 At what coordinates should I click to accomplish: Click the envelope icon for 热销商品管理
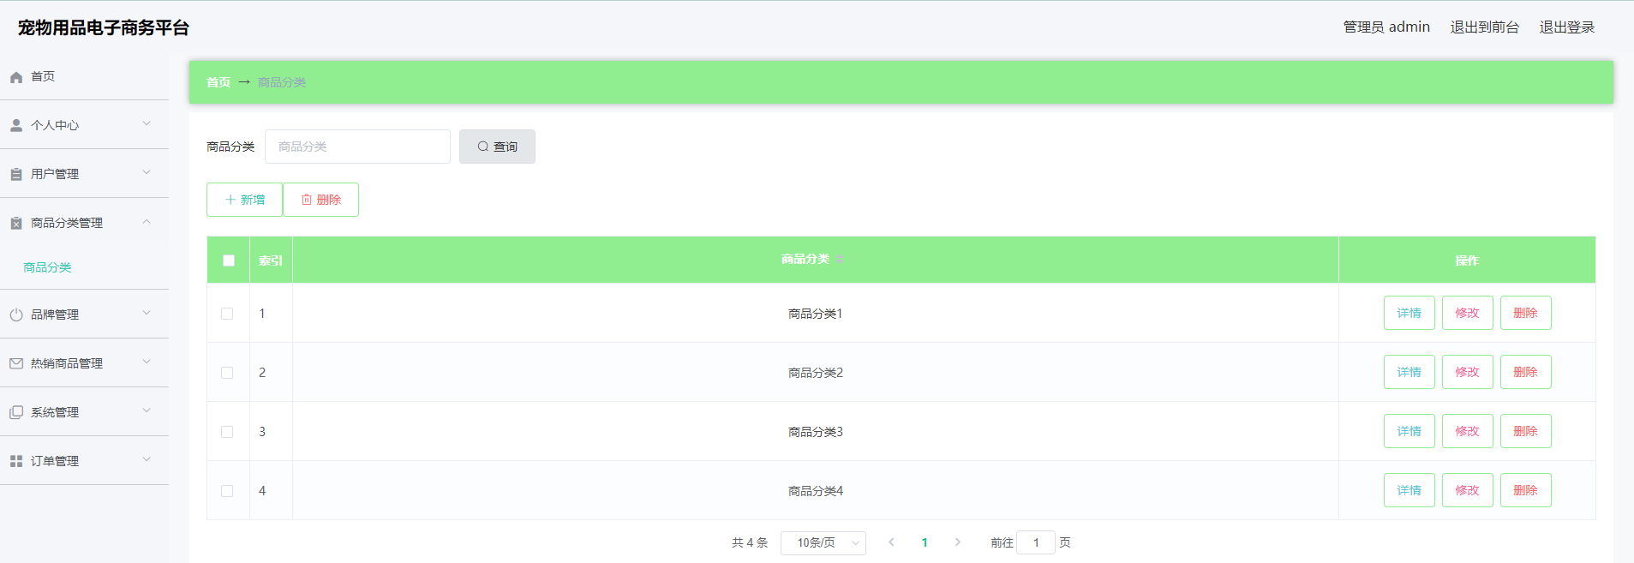(16, 363)
